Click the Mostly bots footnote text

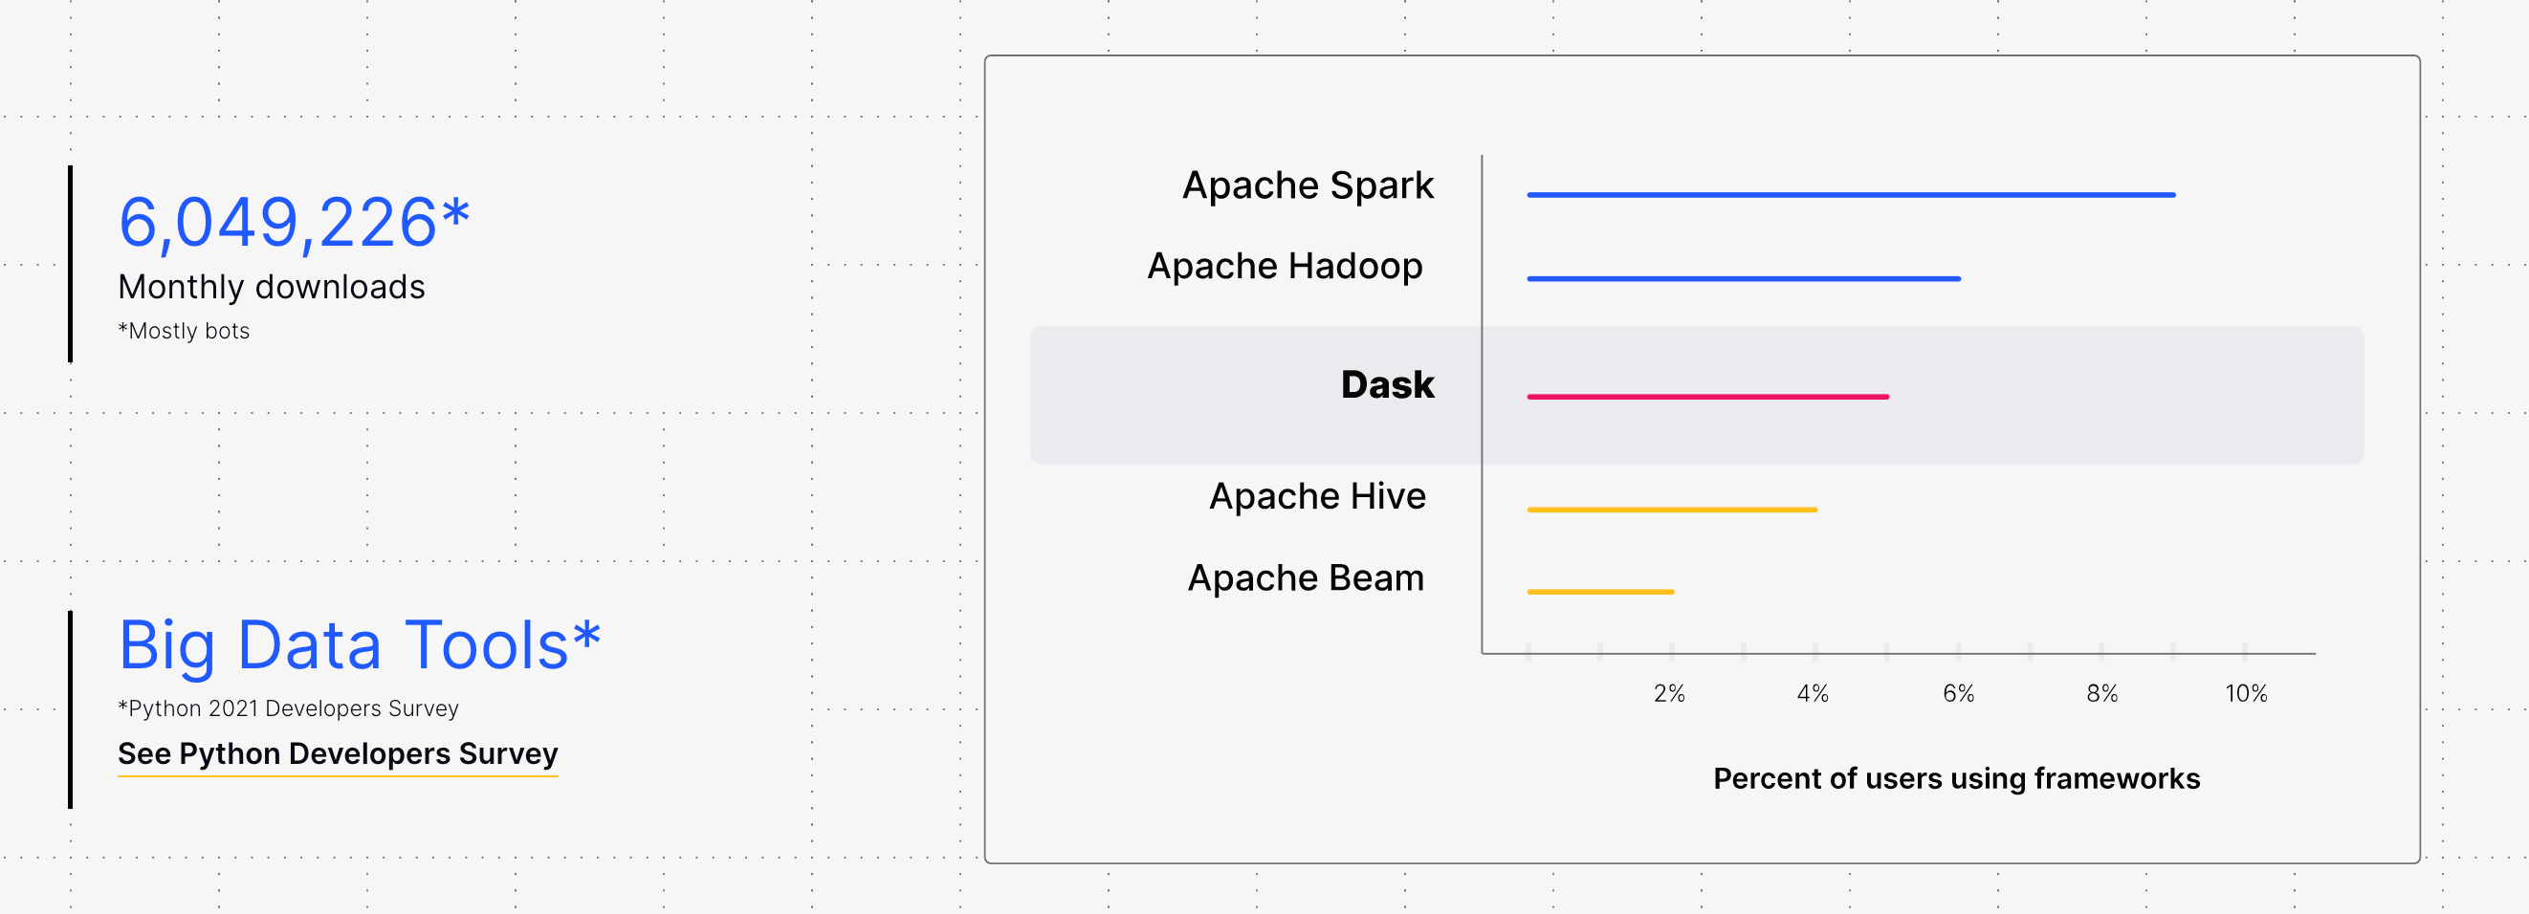184,331
